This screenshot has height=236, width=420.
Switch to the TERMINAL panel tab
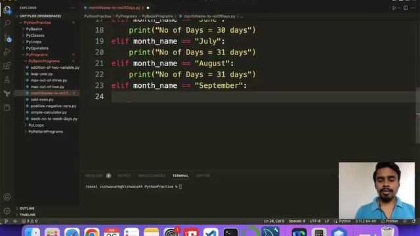[x=180, y=176]
